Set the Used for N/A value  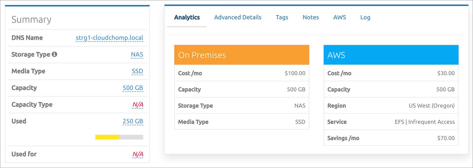pyautogui.click(x=138, y=154)
